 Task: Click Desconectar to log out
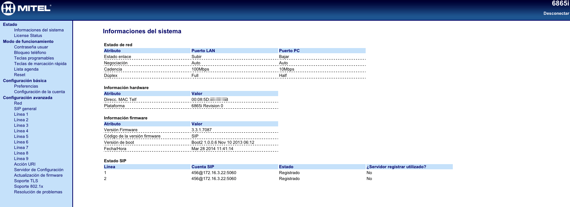pos(556,13)
